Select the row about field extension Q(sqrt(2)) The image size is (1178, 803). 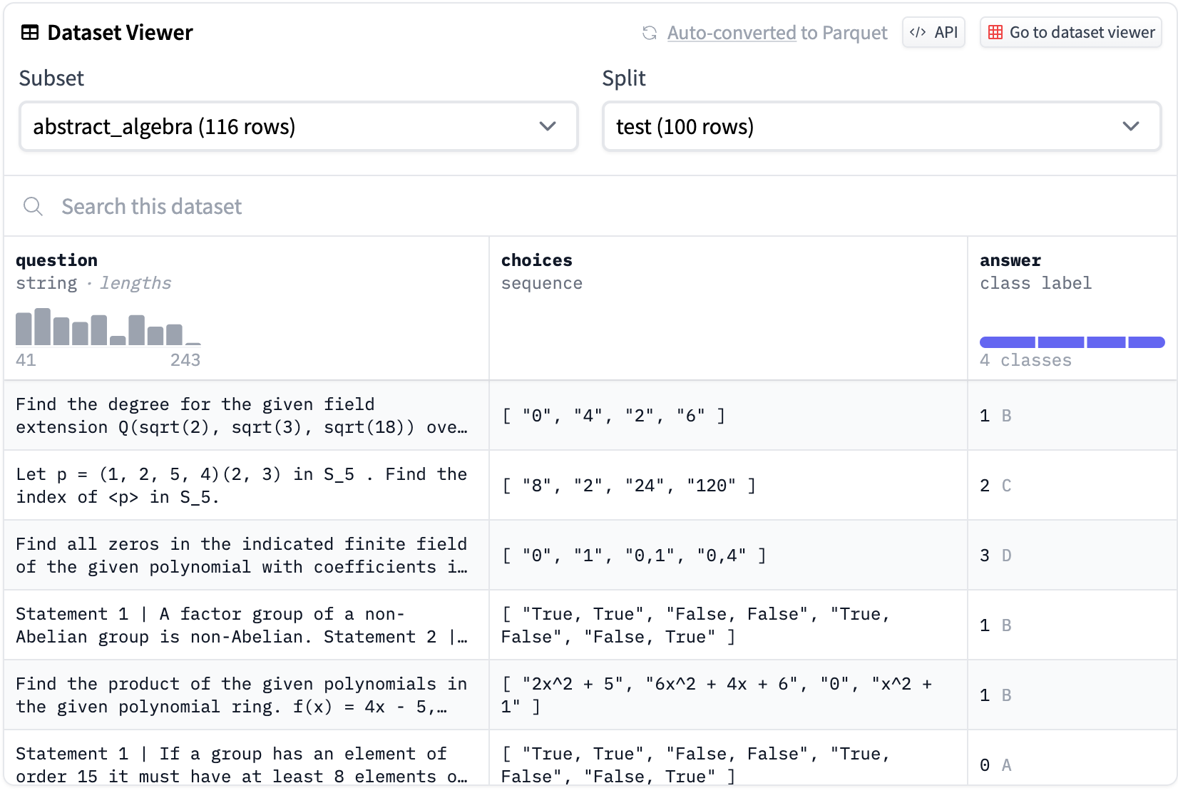point(242,416)
